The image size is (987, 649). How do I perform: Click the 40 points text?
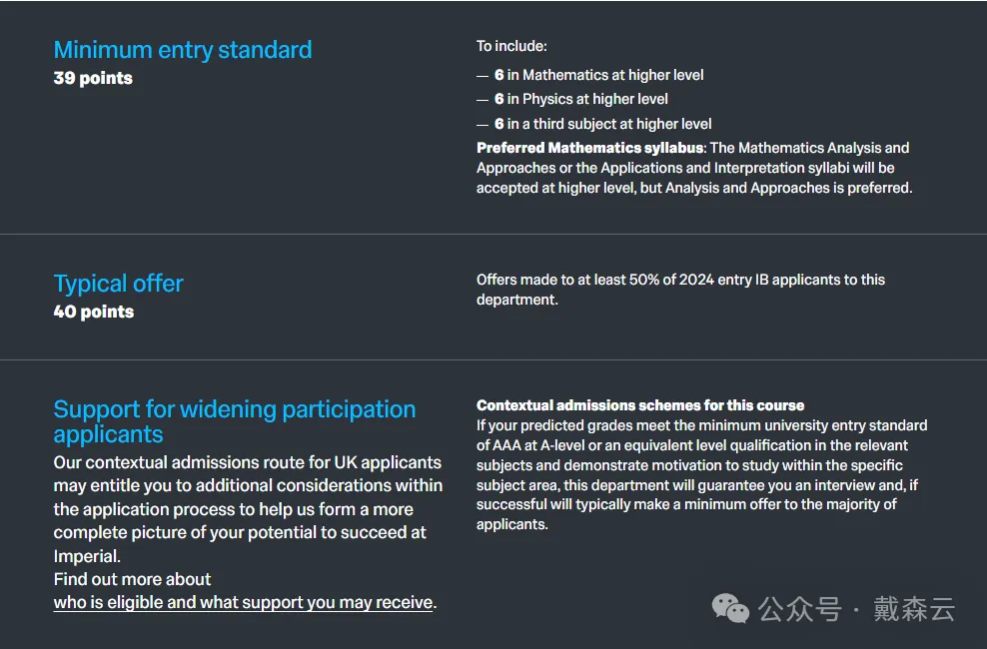click(94, 312)
